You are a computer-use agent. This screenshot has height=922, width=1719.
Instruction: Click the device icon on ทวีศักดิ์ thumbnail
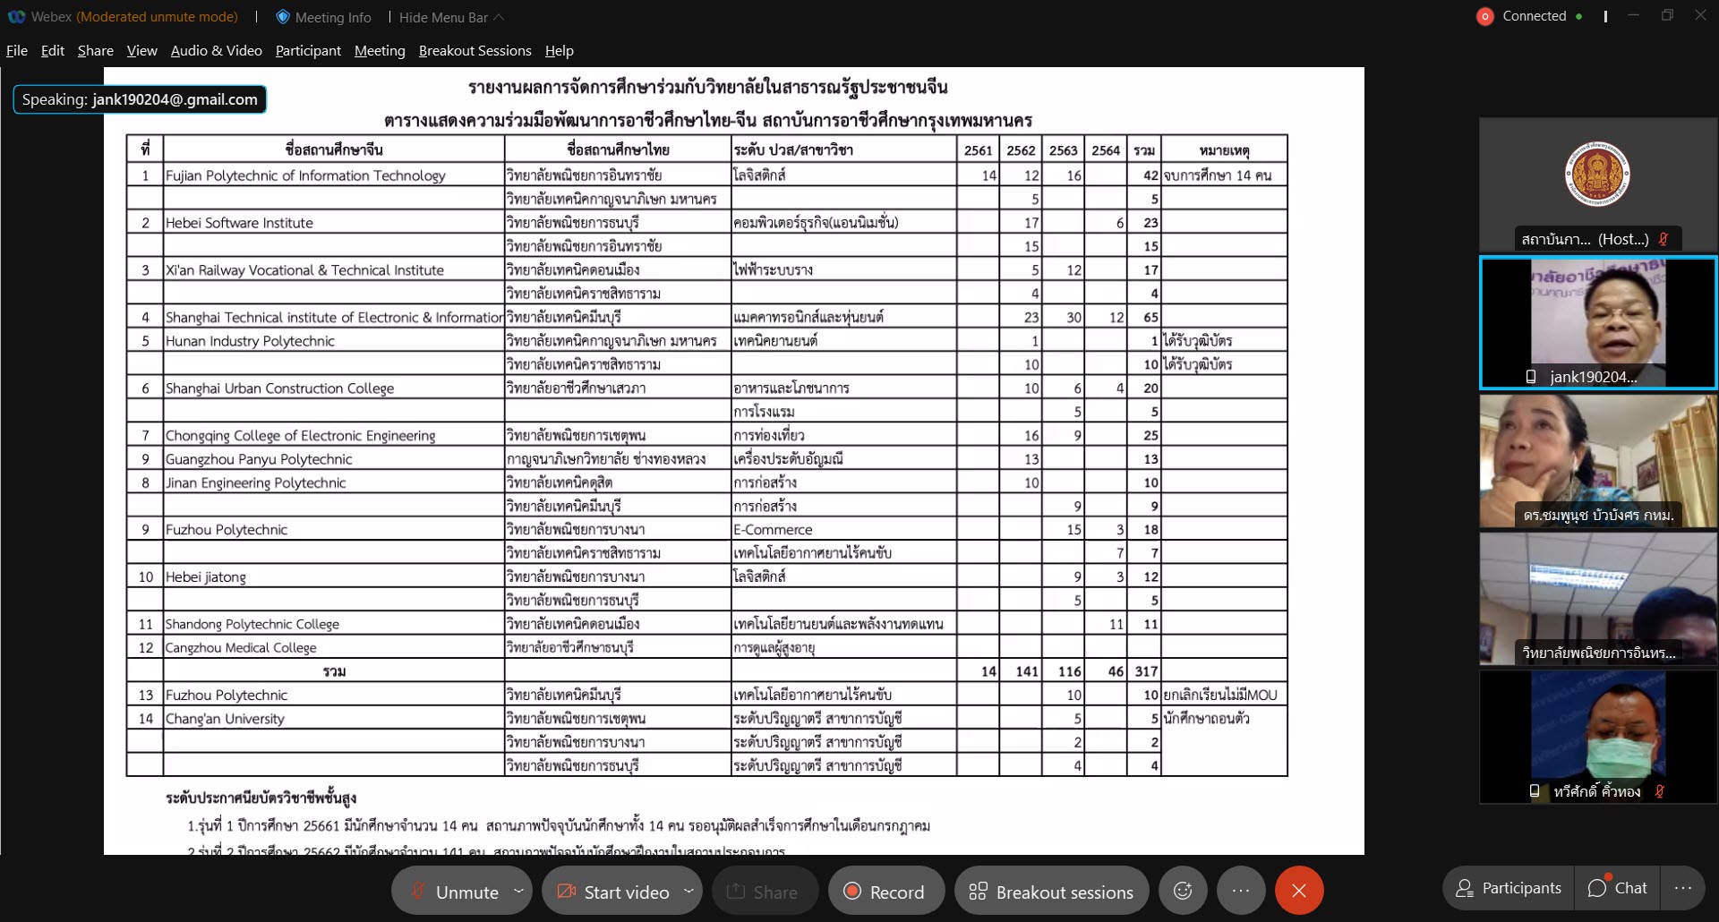coord(1535,791)
